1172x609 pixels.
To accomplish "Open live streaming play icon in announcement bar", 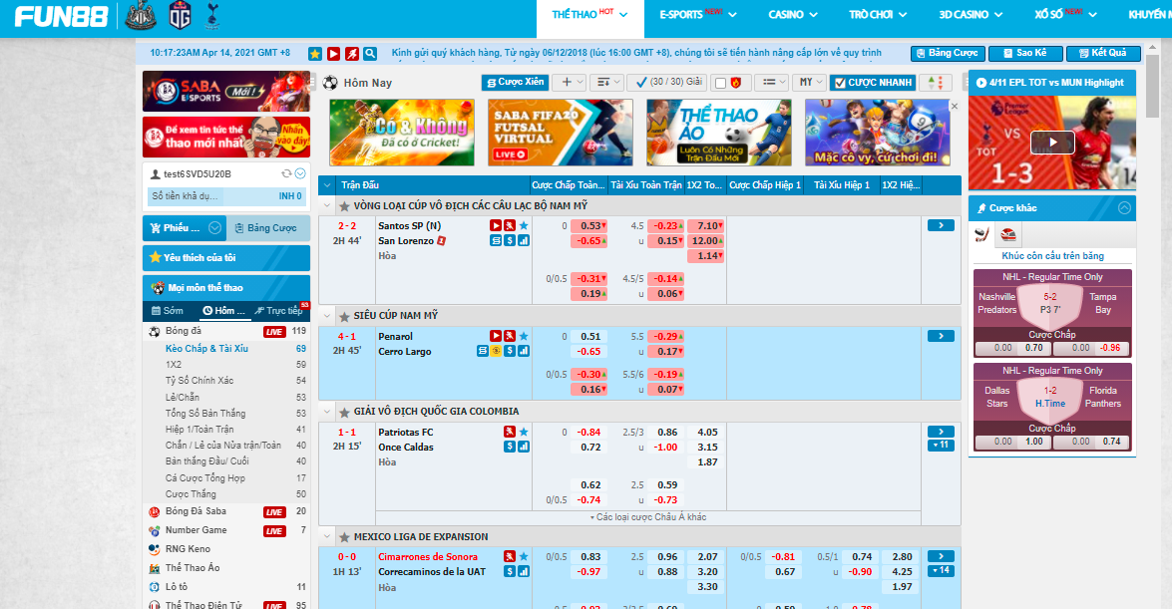I will 333,54.
